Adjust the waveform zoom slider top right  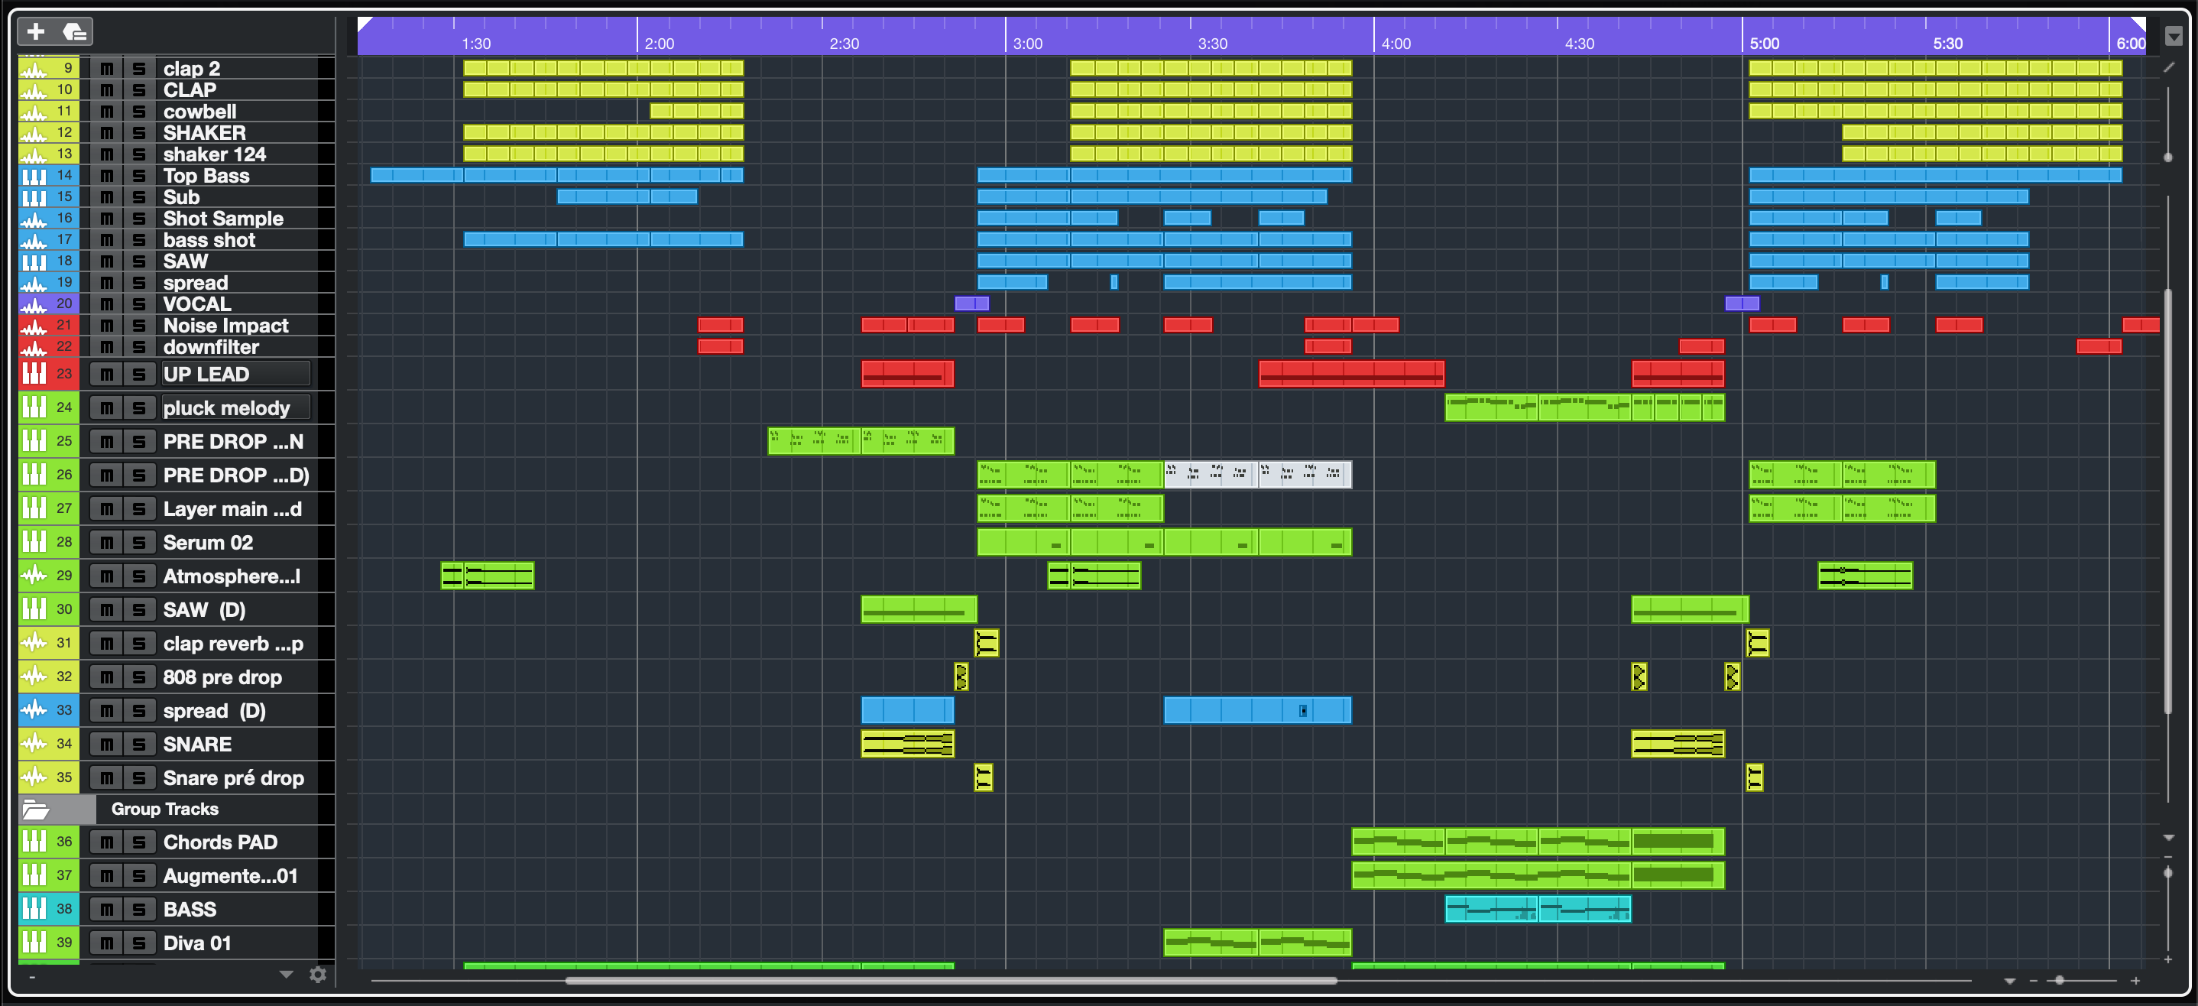2168,157
